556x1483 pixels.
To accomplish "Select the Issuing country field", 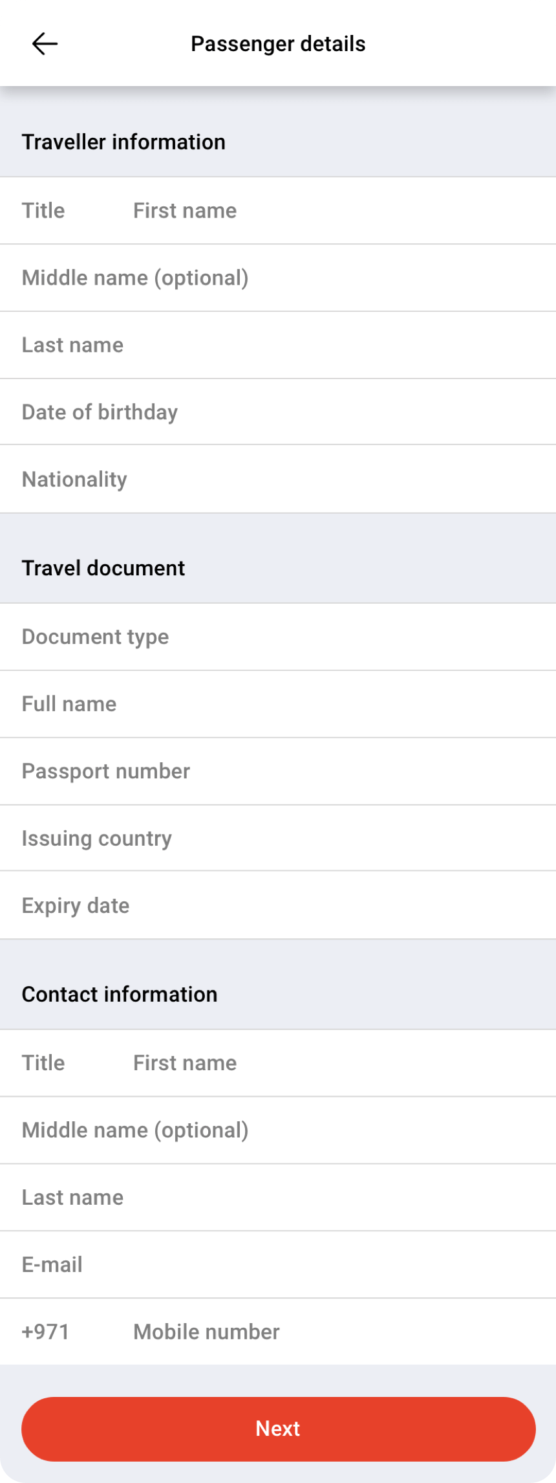I will (x=278, y=839).
